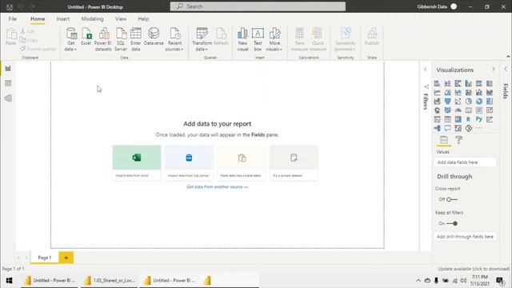512x288 pixels.
Task: Import an Excel workbook from ribbon
Action: click(x=86, y=37)
